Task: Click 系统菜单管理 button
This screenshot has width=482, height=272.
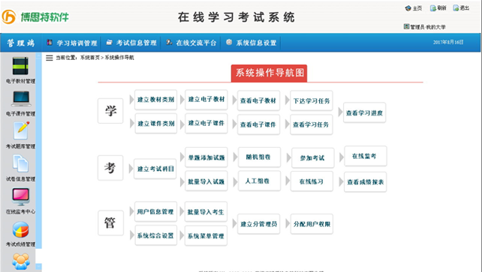Action: (206, 236)
